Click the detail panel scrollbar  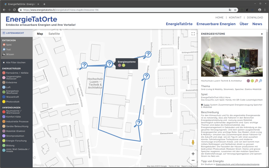(x=267, y=89)
